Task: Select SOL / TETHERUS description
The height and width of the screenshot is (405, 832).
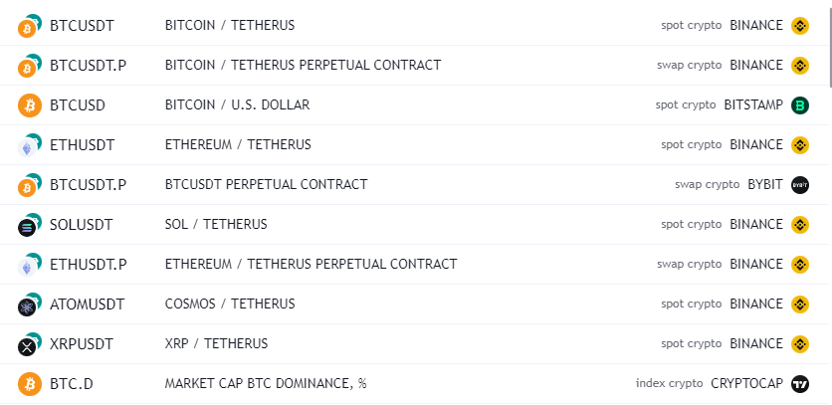Action: pos(216,224)
